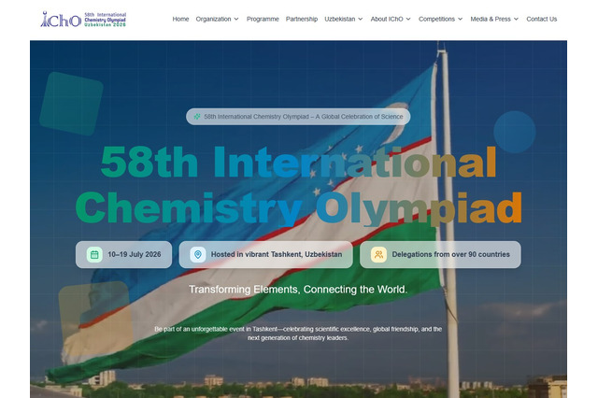Open the Uzbekistan dropdown menu
Image resolution: width=598 pixels, height=398 pixels.
tap(343, 19)
